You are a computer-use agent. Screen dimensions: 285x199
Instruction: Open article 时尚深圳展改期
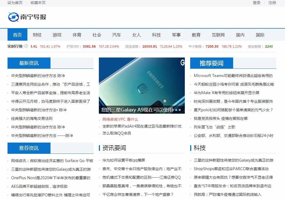[233, 101]
